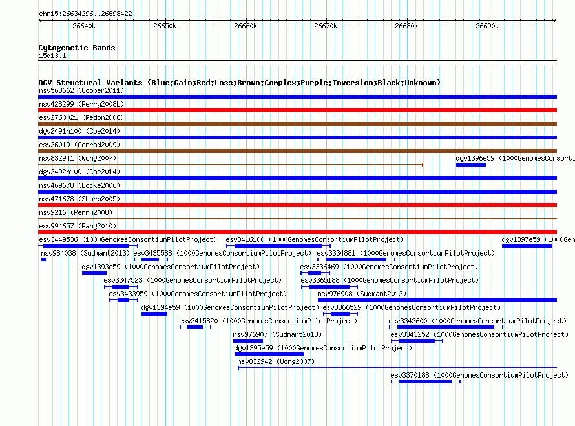The image size is (575, 426).
Task: Select the esv3343252 variant label
Action: pos(479,334)
